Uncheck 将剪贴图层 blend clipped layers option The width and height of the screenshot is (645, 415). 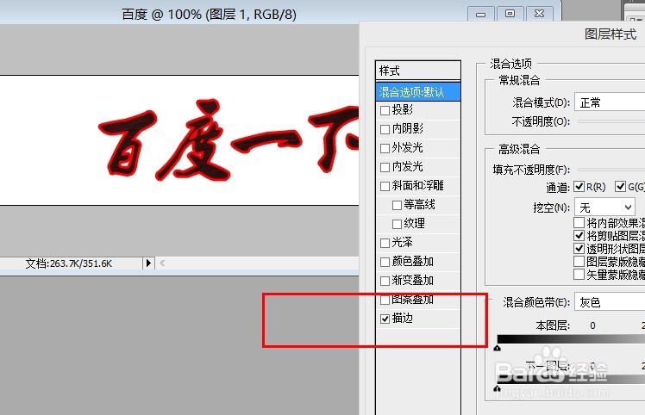(579, 235)
